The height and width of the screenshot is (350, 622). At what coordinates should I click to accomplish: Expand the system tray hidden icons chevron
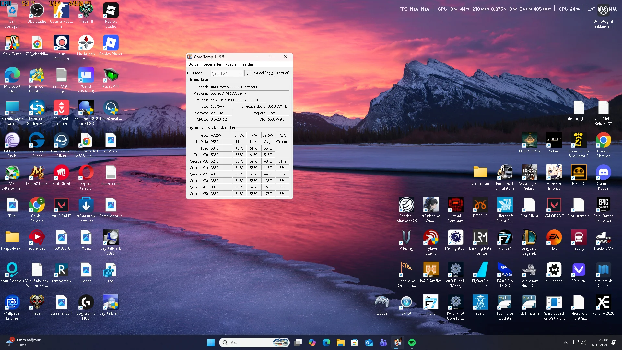566,343
